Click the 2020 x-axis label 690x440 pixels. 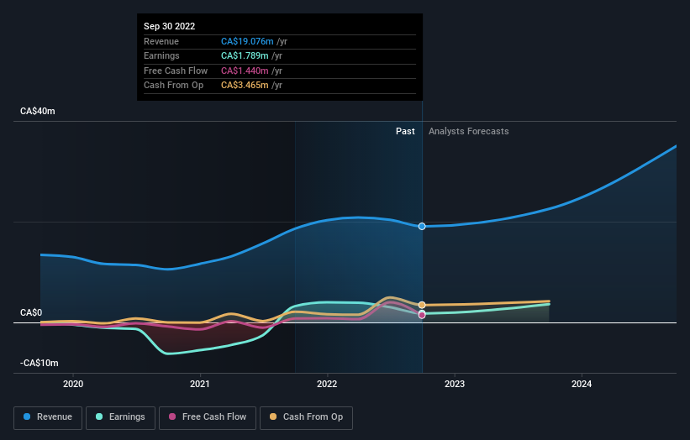(73, 385)
